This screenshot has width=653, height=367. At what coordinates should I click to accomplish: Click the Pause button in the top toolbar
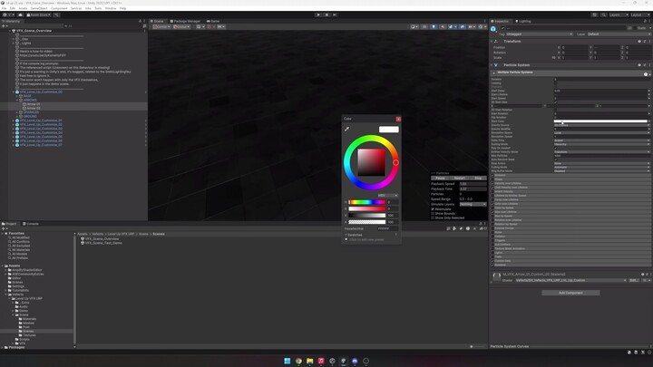(326, 14)
